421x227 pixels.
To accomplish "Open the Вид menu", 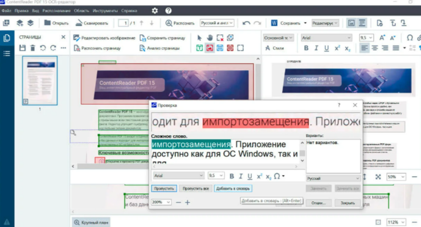I will pyautogui.click(x=35, y=11).
